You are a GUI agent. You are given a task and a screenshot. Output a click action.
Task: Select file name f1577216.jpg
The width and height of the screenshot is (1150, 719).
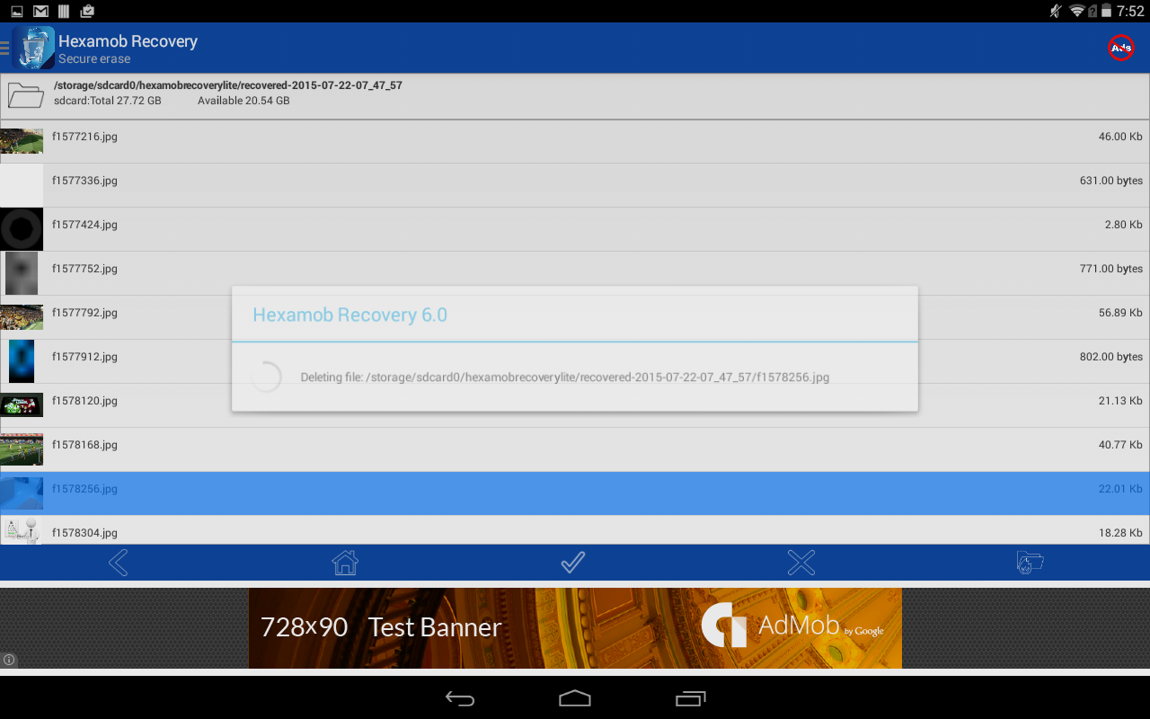[84, 137]
